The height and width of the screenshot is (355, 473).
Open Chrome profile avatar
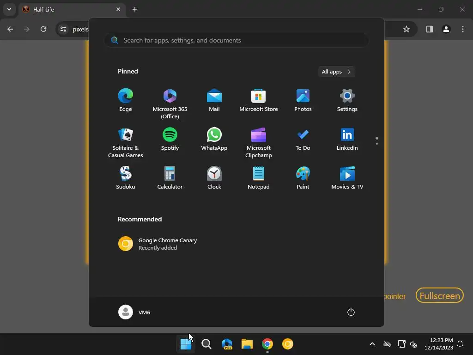tap(446, 29)
